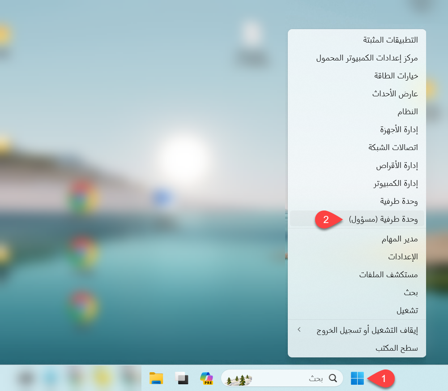Open التطبيقات المثبتة menu entry

357,40
